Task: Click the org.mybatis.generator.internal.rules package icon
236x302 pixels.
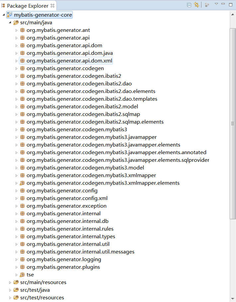Action: coord(22,229)
